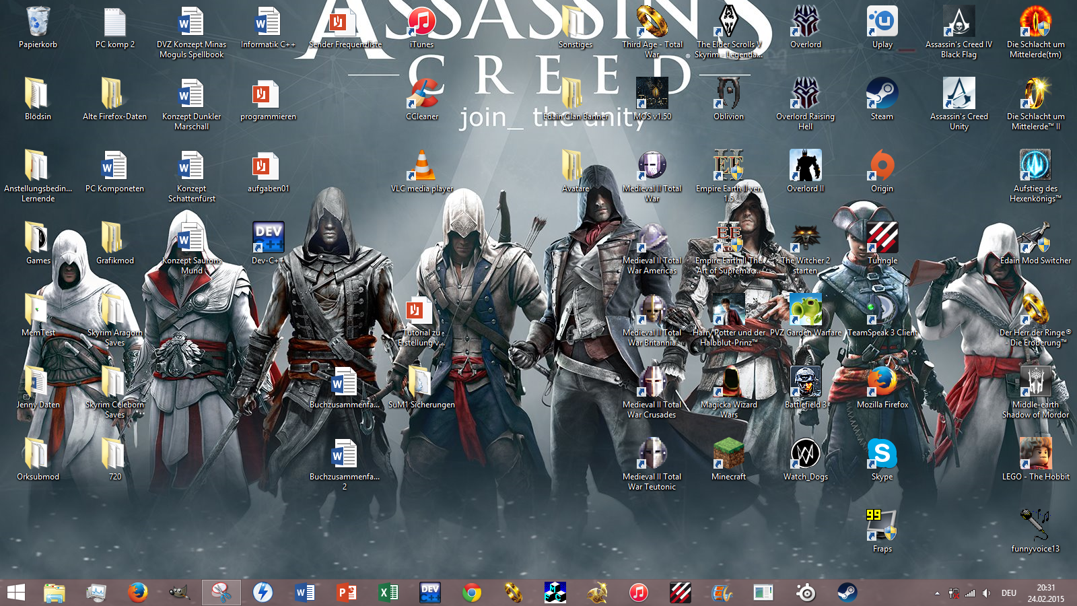The width and height of the screenshot is (1077, 606).
Task: Open the Skype desktop icon
Action: [882, 454]
